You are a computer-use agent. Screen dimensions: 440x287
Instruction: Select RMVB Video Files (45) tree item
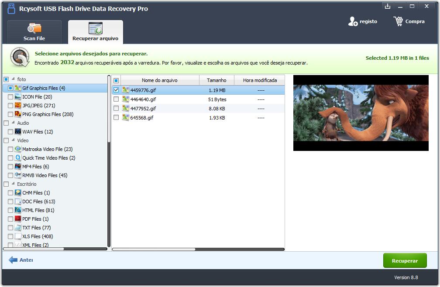[45, 175]
